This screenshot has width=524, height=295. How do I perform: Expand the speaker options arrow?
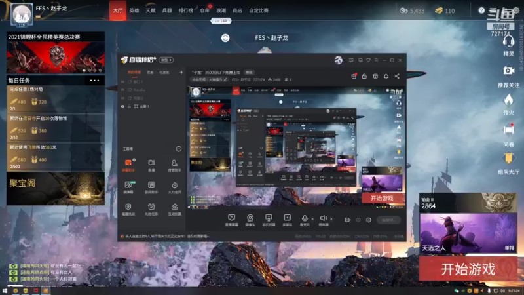click(x=331, y=219)
